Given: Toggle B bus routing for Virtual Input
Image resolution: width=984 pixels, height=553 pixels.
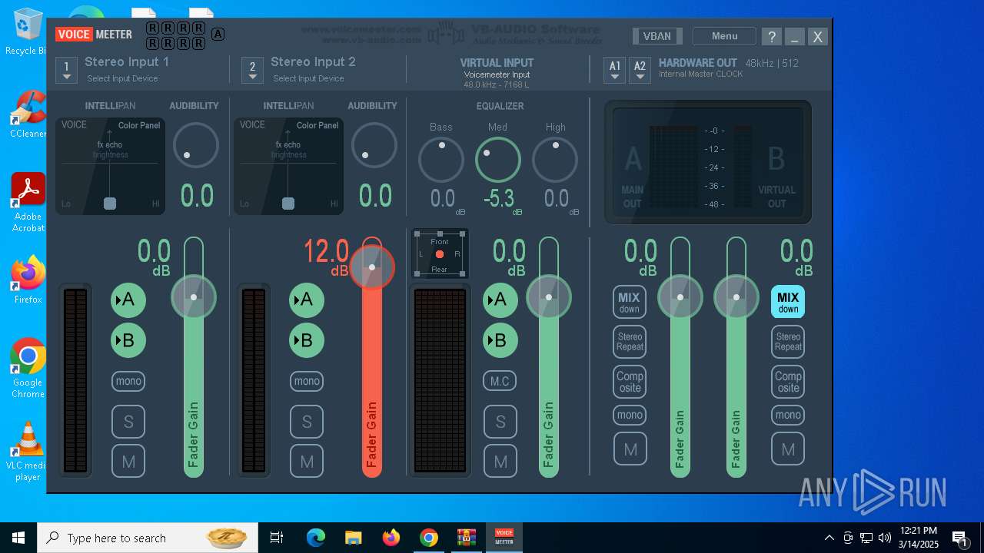Looking at the screenshot, I should point(500,340).
